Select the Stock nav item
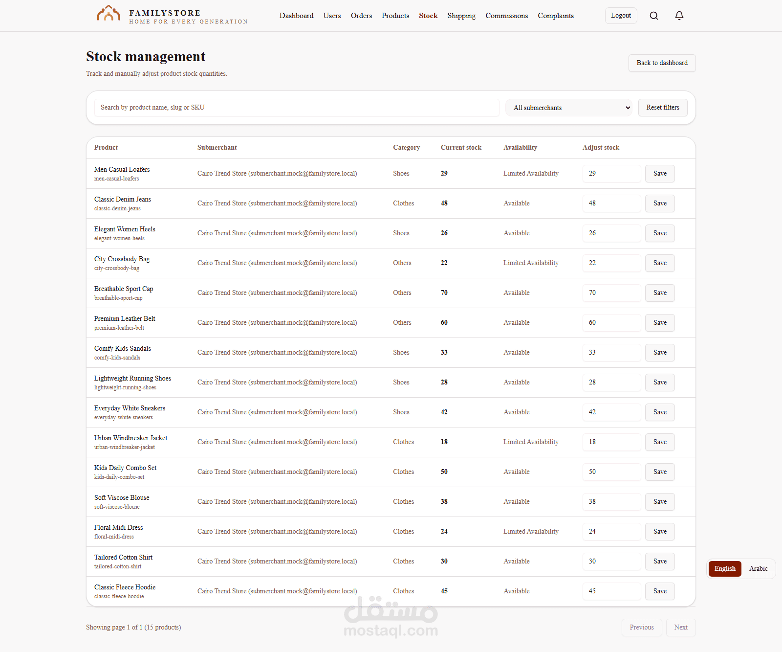The image size is (782, 652). click(428, 16)
